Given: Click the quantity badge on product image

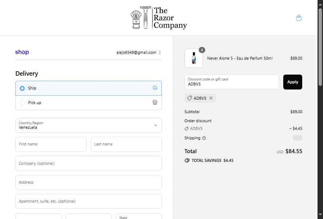Looking at the screenshot, I should pos(202,50).
